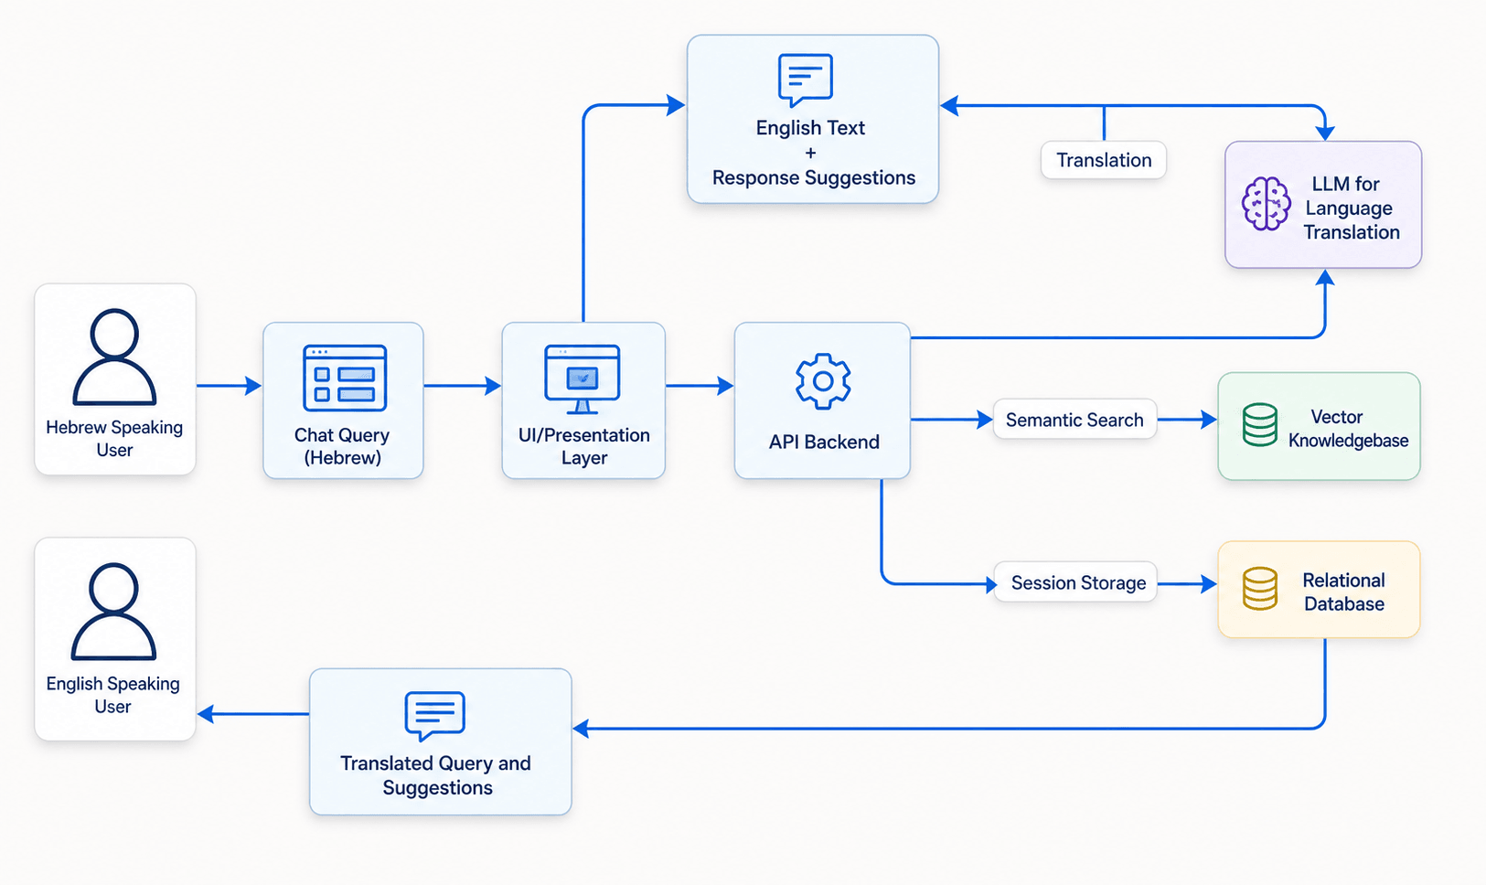Select the Translation label
This screenshot has width=1486, height=885.
point(1104,160)
